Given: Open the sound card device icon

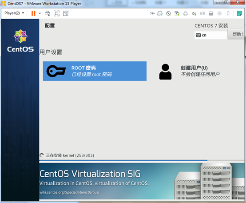Looking at the screenshot, I should (194, 14).
